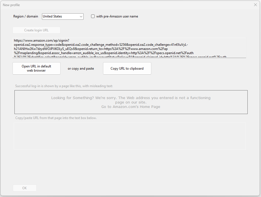Click inside the generated login URL box
The height and width of the screenshot is (197, 261).
coord(129,48)
